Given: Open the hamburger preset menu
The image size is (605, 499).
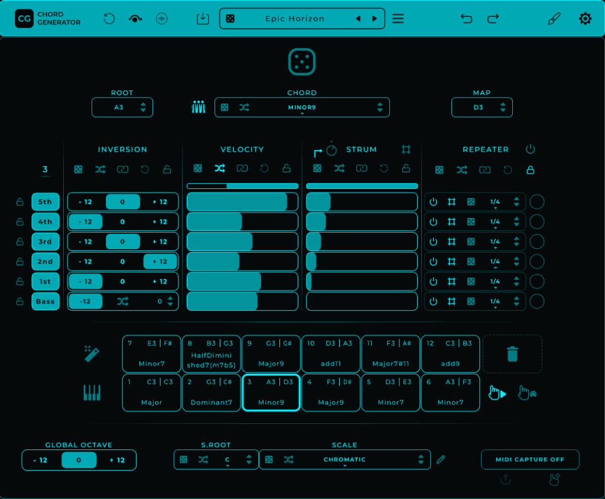Looking at the screenshot, I should click(x=398, y=18).
